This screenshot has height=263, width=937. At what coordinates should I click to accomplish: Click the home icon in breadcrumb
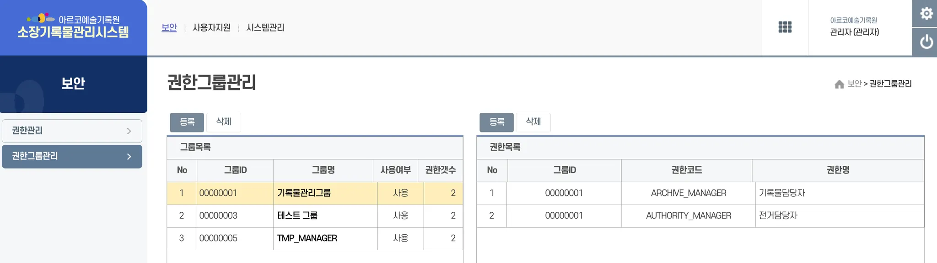tap(839, 84)
